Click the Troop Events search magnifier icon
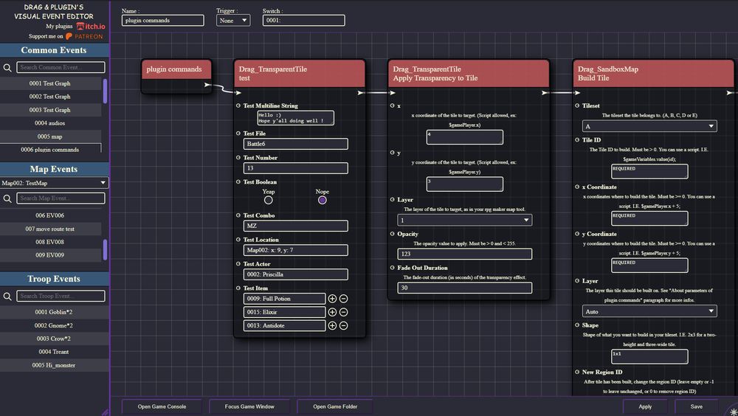738x416 pixels. (7, 296)
